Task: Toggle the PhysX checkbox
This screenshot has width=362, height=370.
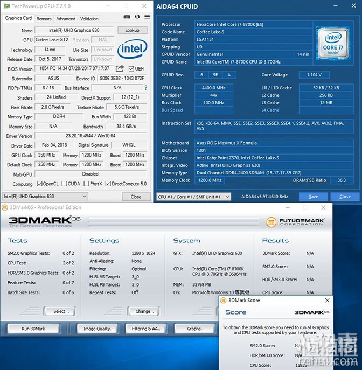Action: pos(86,184)
